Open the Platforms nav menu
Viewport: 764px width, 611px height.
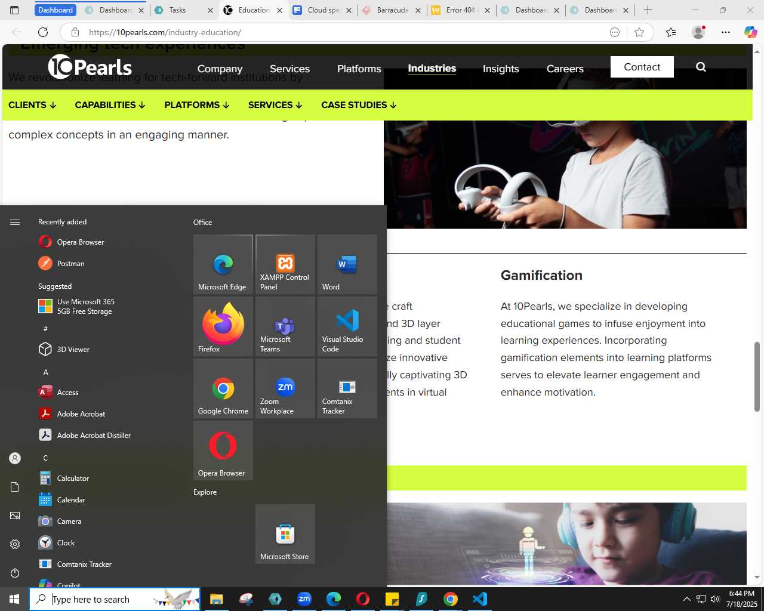[x=359, y=69]
